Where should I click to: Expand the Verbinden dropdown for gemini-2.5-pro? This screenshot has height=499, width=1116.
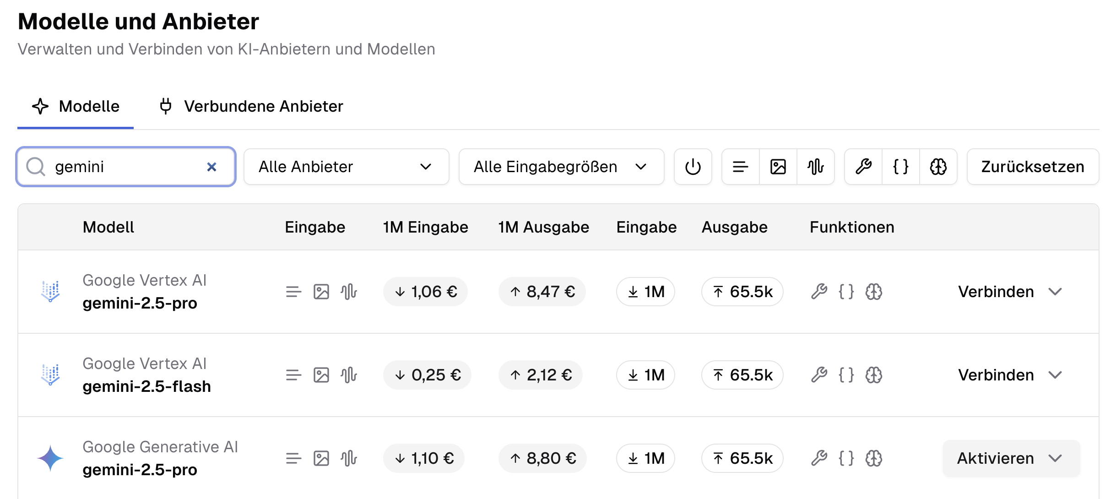[1056, 291]
